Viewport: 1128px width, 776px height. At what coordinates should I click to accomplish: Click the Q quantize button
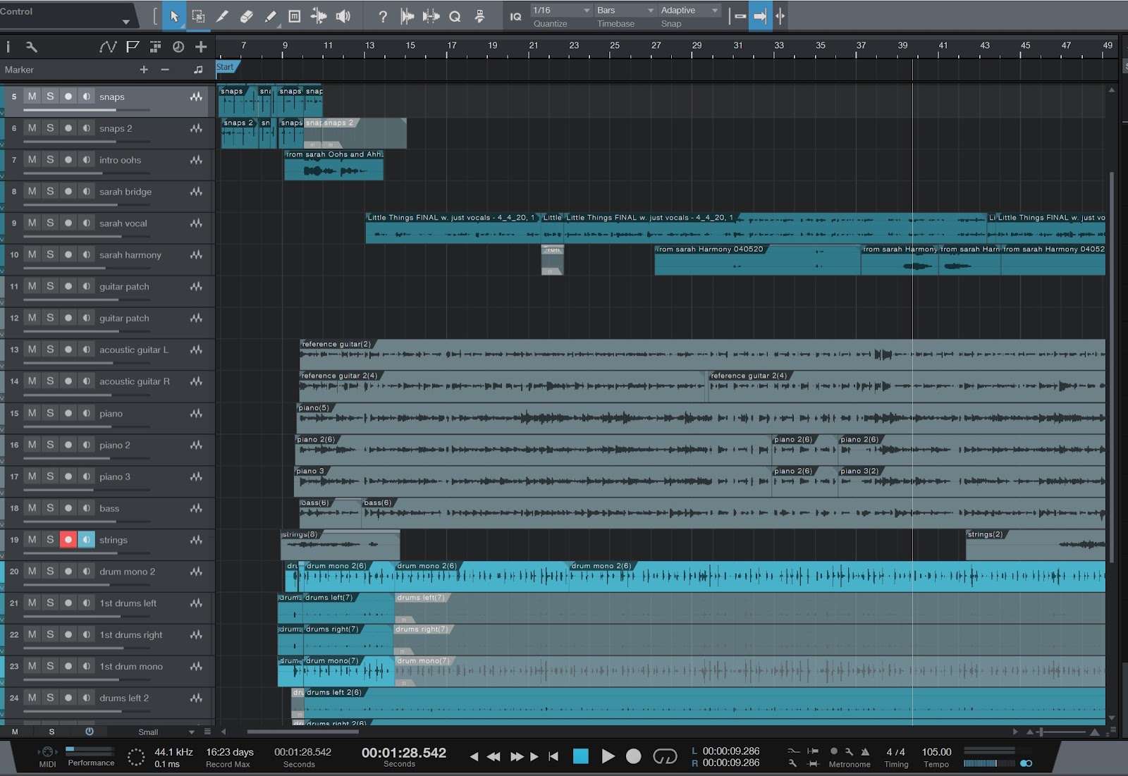pos(455,16)
